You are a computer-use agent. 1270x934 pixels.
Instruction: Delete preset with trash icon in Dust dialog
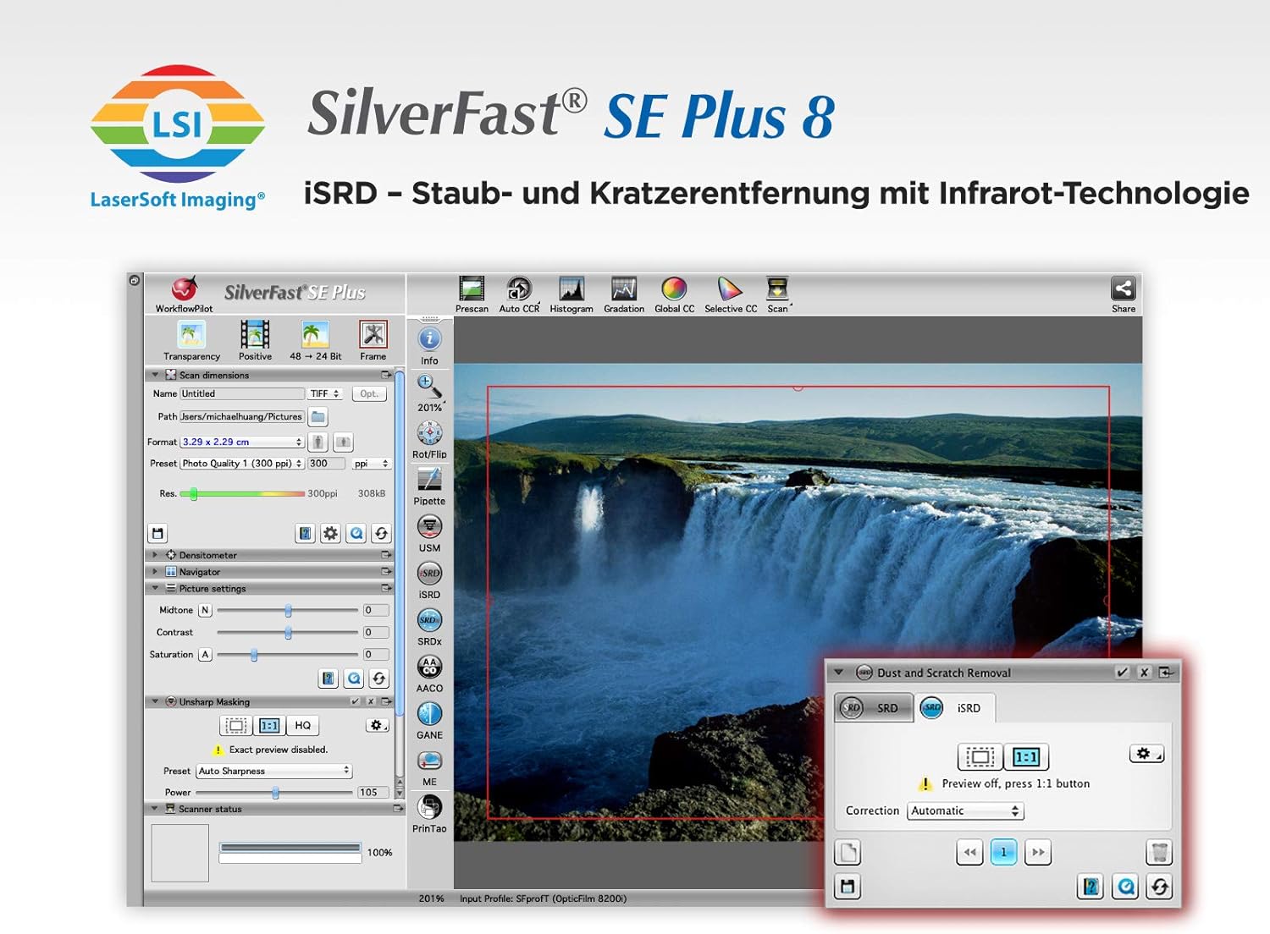[x=1159, y=852]
